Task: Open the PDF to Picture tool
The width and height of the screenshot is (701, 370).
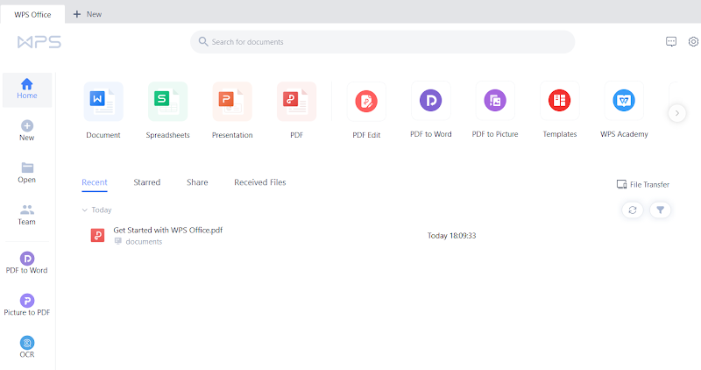Action: [495, 110]
